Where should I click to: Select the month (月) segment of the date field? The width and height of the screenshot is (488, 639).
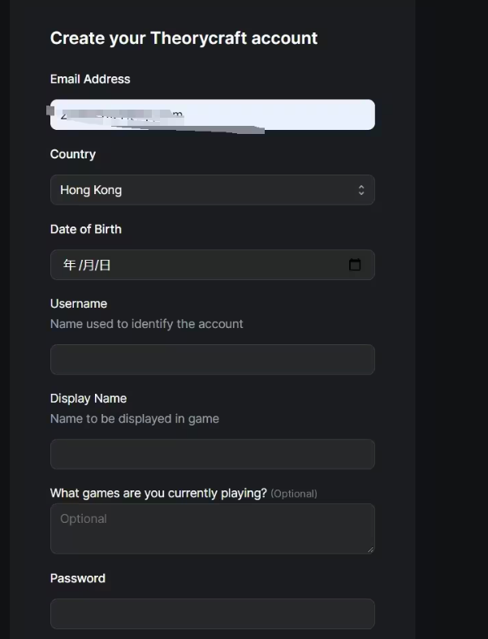pyautogui.click(x=88, y=265)
